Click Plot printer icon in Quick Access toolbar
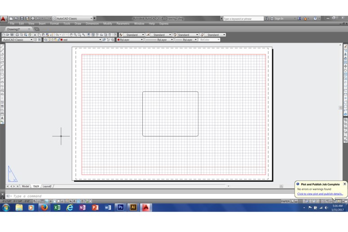The height and width of the screenshot is (232, 348). click(33, 18)
